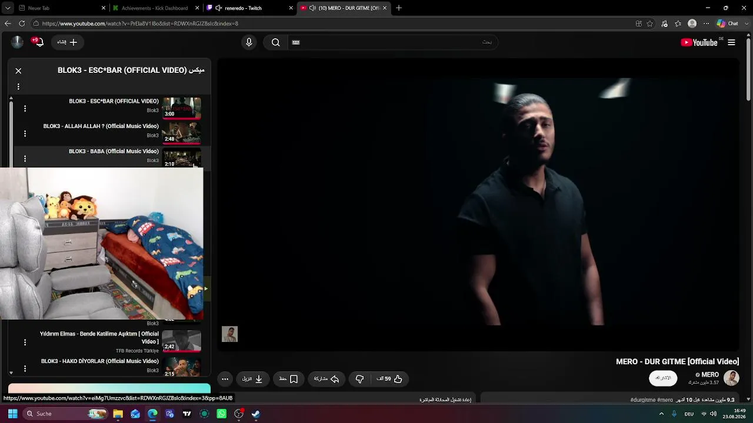Select 'BLOK3 - BABA (Official Music Video)' title
Image resolution: width=753 pixels, height=423 pixels.
[x=114, y=152]
